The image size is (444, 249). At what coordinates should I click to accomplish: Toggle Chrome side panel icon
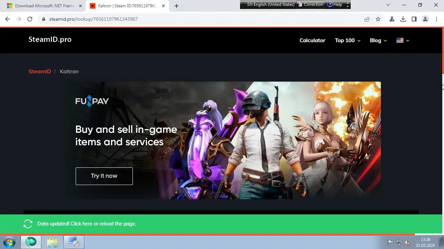point(414,19)
